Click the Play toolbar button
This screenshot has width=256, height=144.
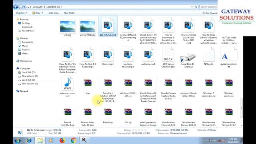pyautogui.click(x=36, y=13)
